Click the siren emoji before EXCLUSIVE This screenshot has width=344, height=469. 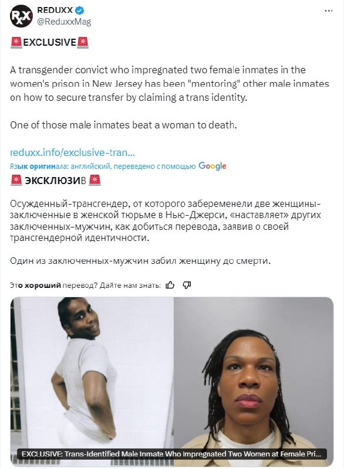pyautogui.click(x=16, y=42)
